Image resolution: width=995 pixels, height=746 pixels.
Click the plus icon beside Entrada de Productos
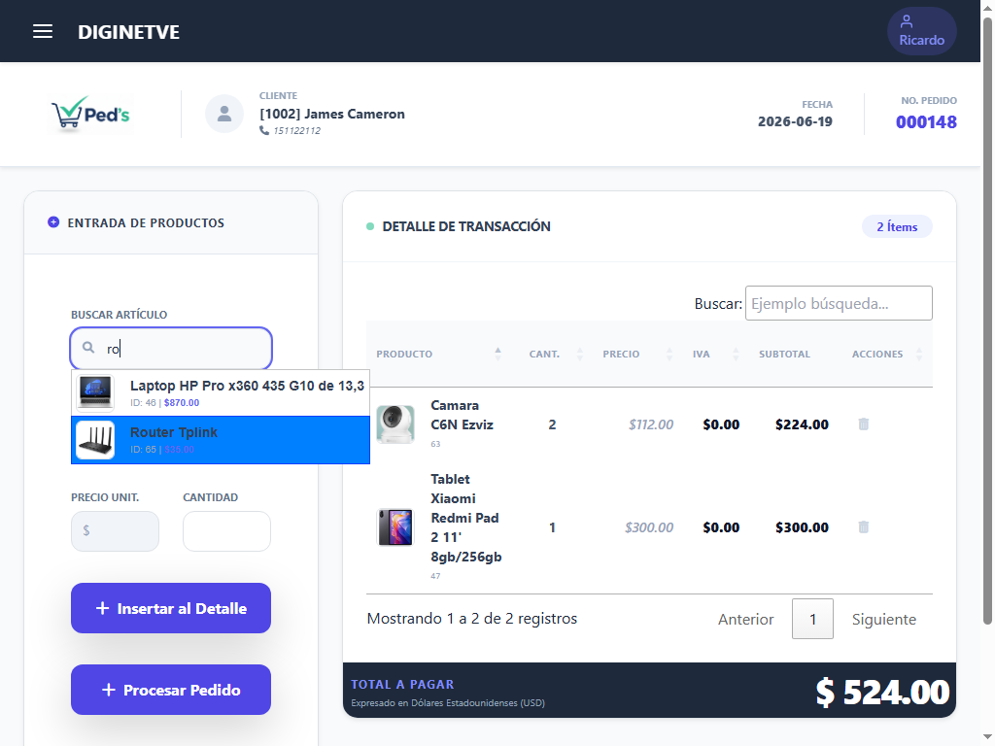pyautogui.click(x=53, y=222)
